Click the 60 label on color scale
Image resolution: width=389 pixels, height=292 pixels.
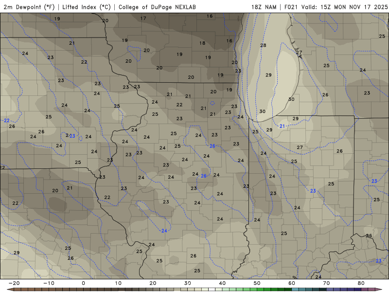292,283
